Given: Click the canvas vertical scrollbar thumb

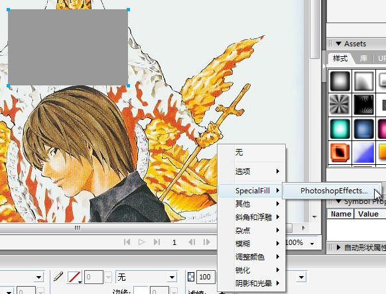Looking at the screenshot, I should [x=314, y=29].
